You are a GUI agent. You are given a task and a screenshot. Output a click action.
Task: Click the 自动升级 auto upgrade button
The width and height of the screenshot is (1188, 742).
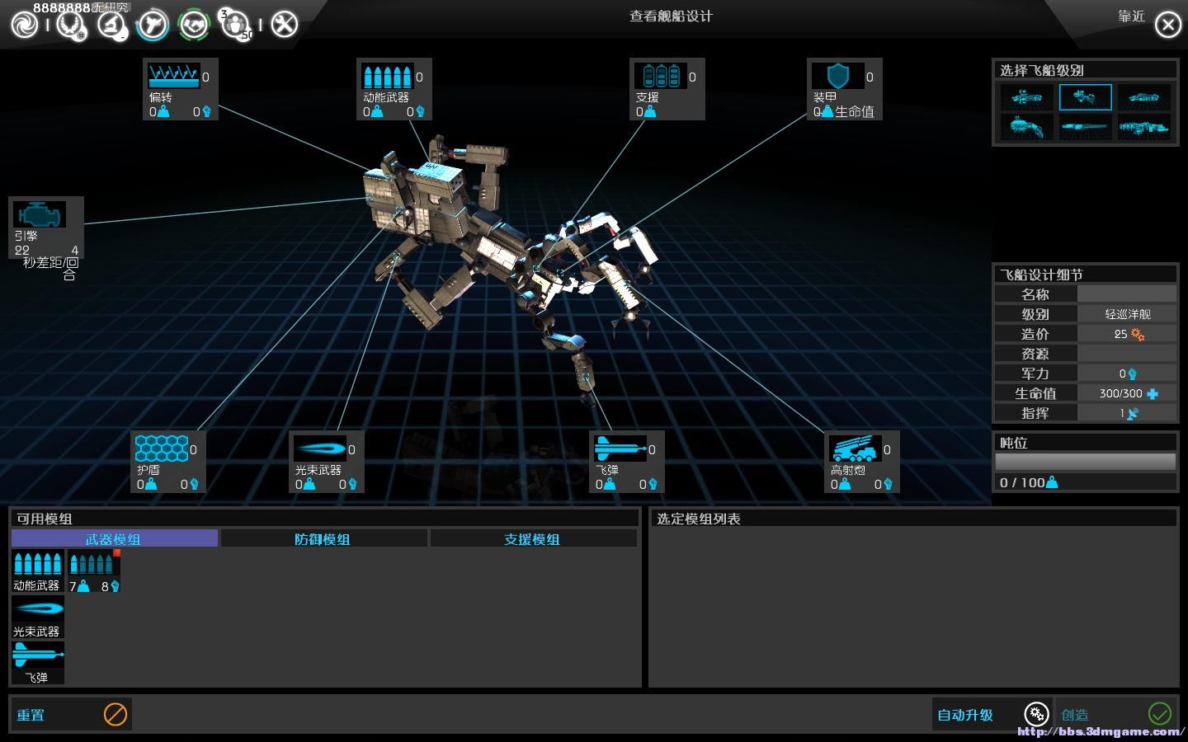coord(992,714)
